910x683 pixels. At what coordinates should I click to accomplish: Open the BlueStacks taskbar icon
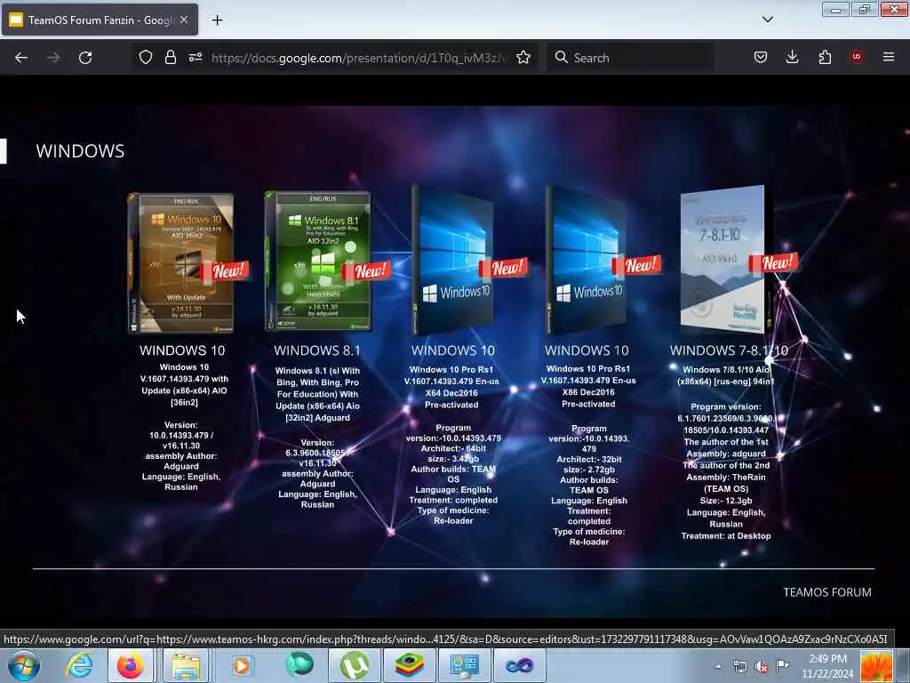point(410,665)
